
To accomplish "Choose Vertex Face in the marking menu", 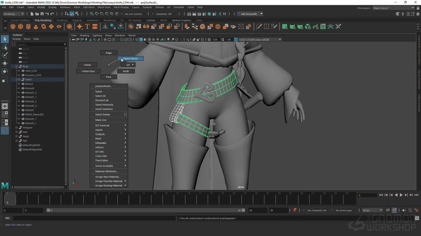I will coord(89,72).
